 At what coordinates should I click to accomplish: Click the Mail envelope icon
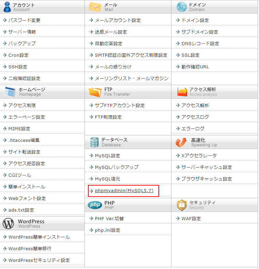pyautogui.click(x=95, y=7)
